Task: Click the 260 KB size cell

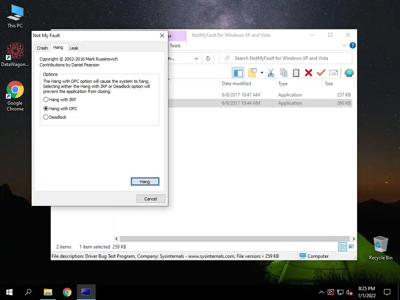Action: [x=344, y=103]
